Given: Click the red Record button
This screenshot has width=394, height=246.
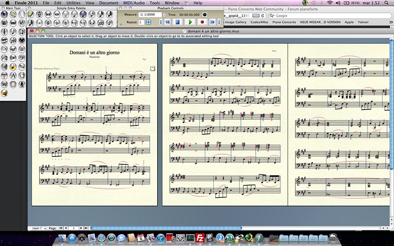Looking at the screenshot, I should click(x=202, y=22).
